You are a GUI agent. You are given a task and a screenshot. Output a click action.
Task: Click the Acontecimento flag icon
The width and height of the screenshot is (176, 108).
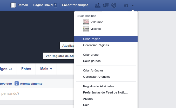17,83
